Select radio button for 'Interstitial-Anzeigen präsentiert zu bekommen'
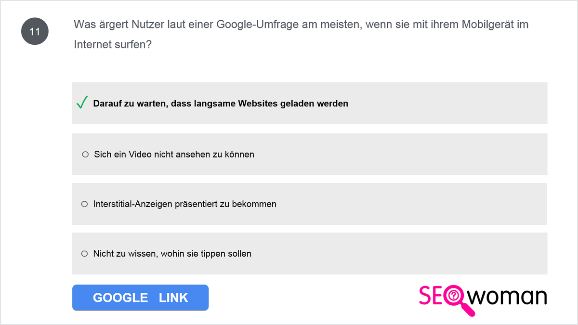The height and width of the screenshot is (325, 578). pos(85,204)
